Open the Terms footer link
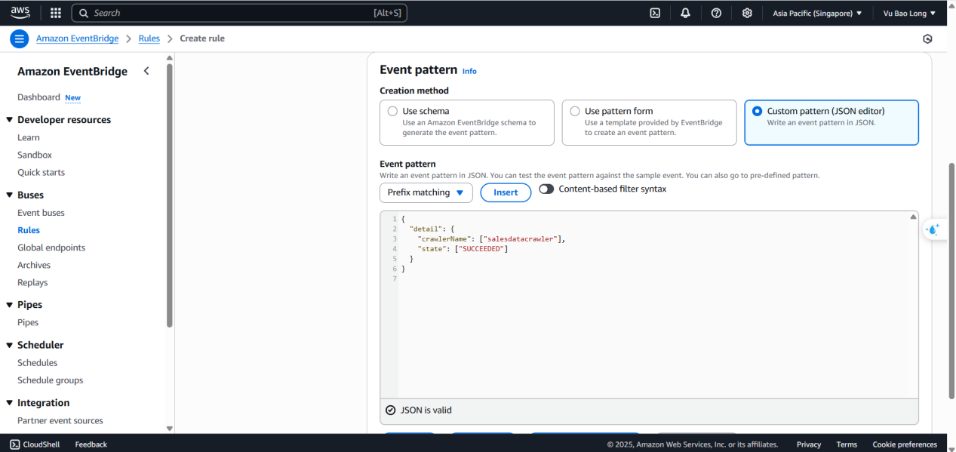 click(847, 444)
